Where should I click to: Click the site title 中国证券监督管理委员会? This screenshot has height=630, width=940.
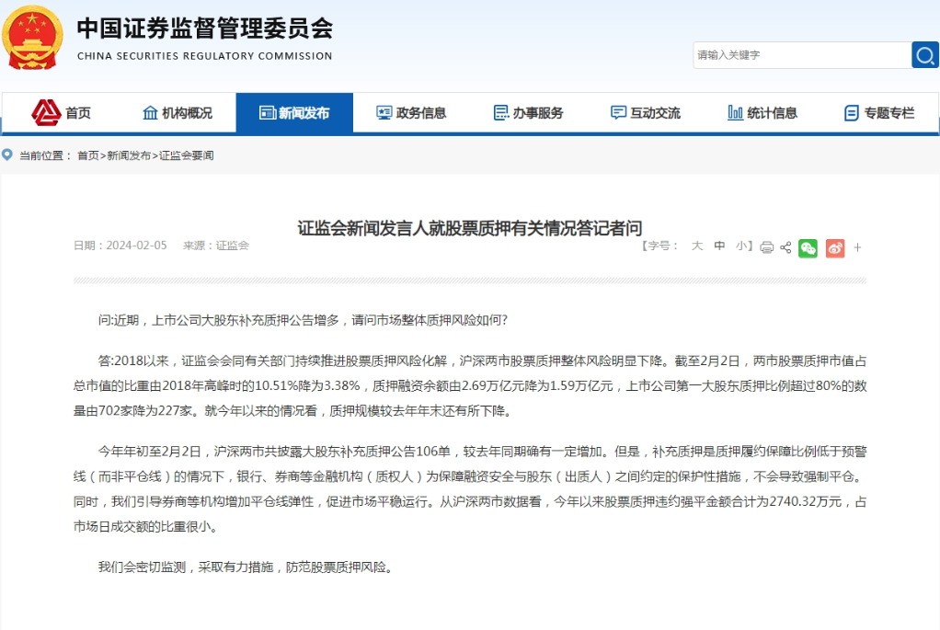pos(205,29)
